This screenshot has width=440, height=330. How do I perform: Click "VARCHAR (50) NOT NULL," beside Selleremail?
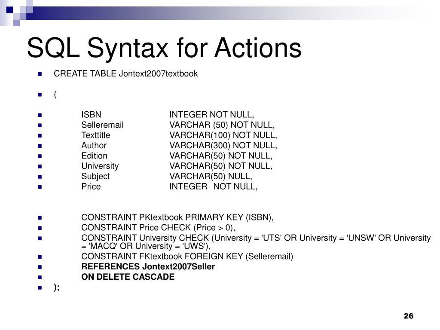222,125
